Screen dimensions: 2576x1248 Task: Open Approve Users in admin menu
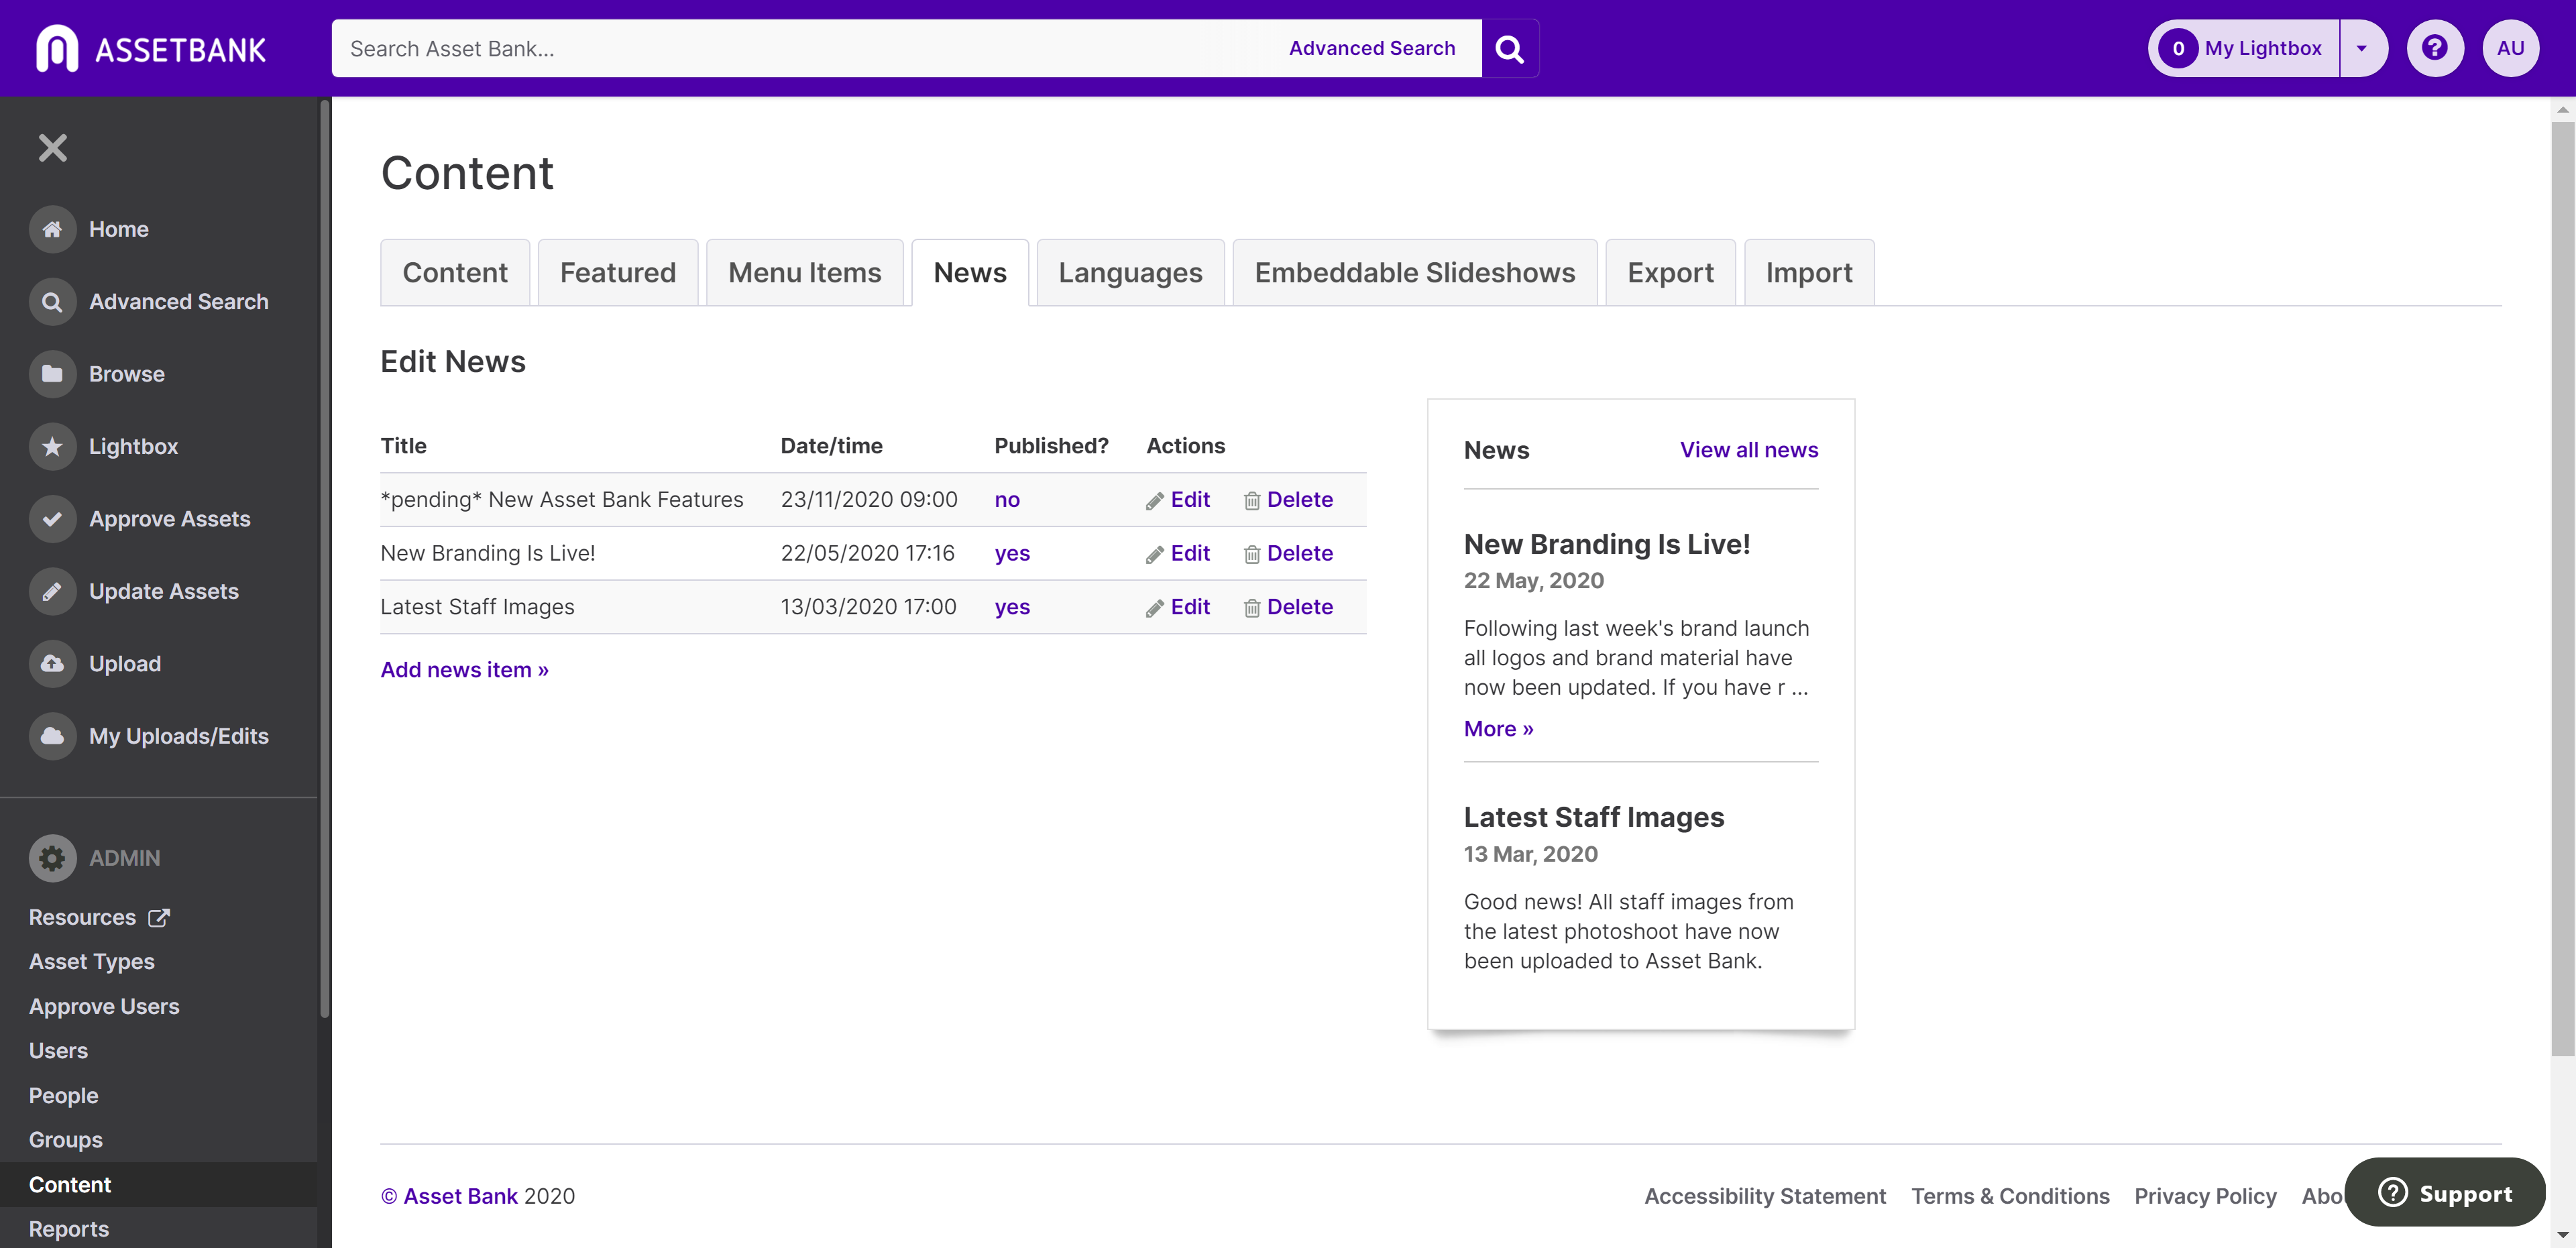(x=104, y=1006)
